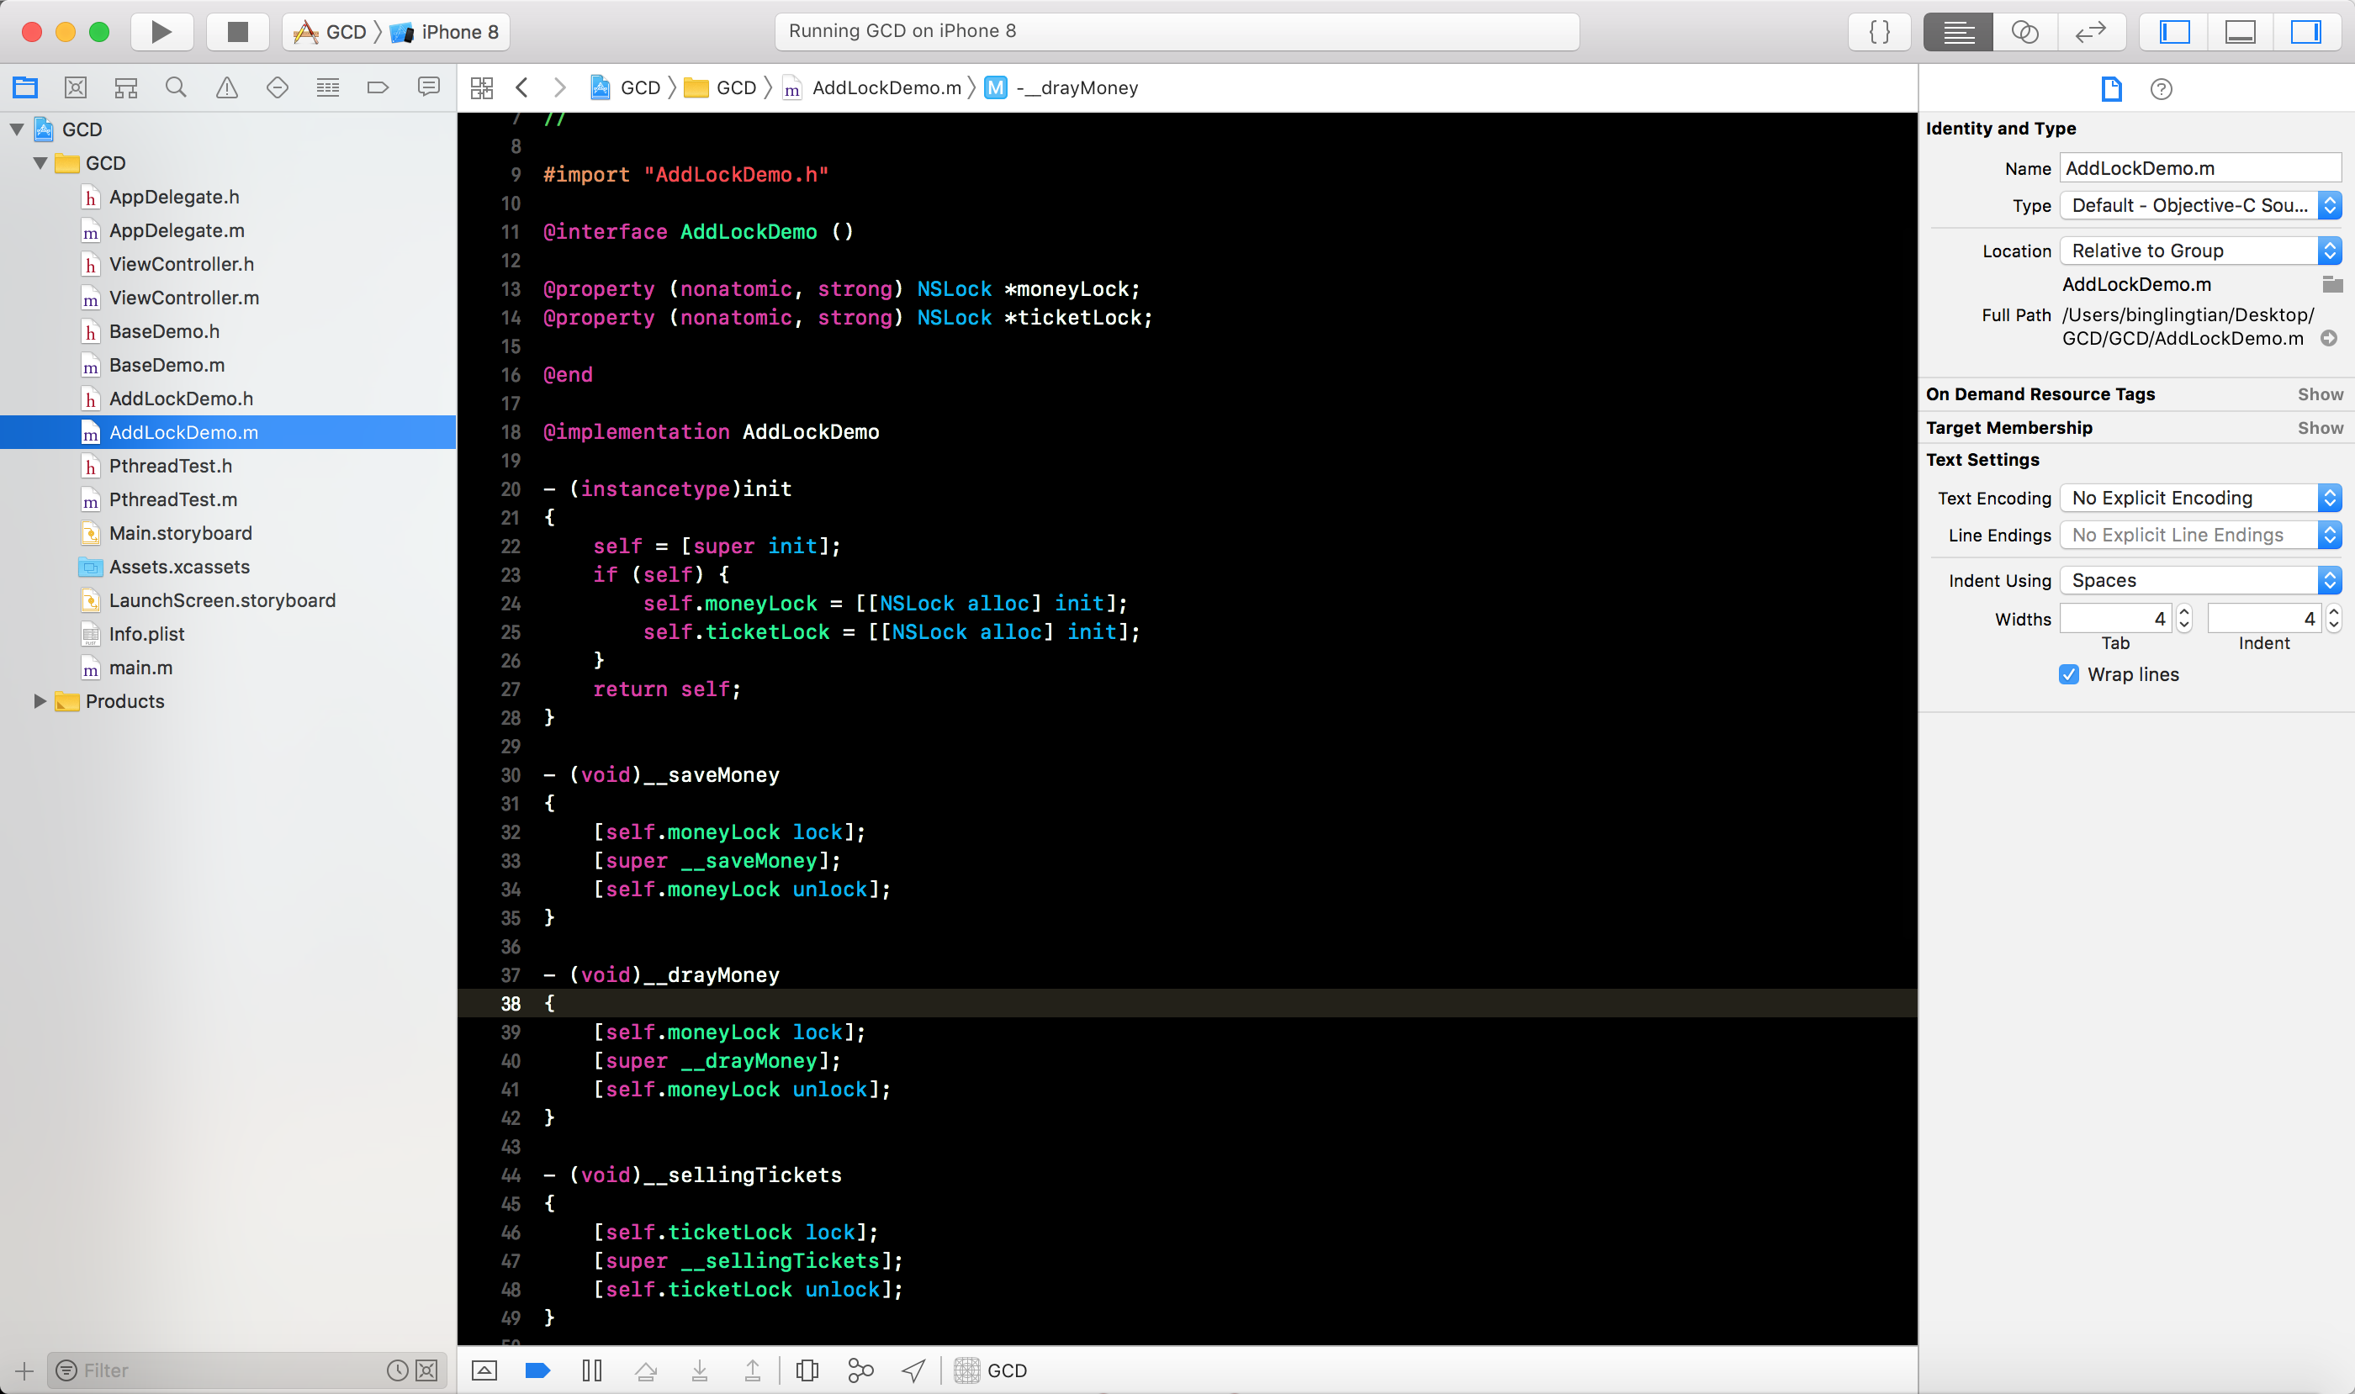The height and width of the screenshot is (1394, 2355).
Task: Show the Test navigator
Action: pyautogui.click(x=278, y=87)
